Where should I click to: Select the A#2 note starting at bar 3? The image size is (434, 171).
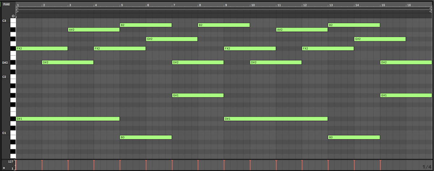94,30
